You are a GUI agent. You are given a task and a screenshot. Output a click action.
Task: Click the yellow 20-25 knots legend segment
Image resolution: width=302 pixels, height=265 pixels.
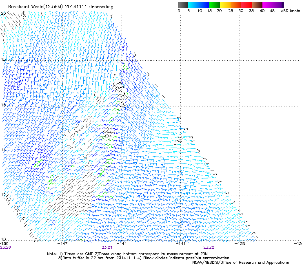click(225, 5)
